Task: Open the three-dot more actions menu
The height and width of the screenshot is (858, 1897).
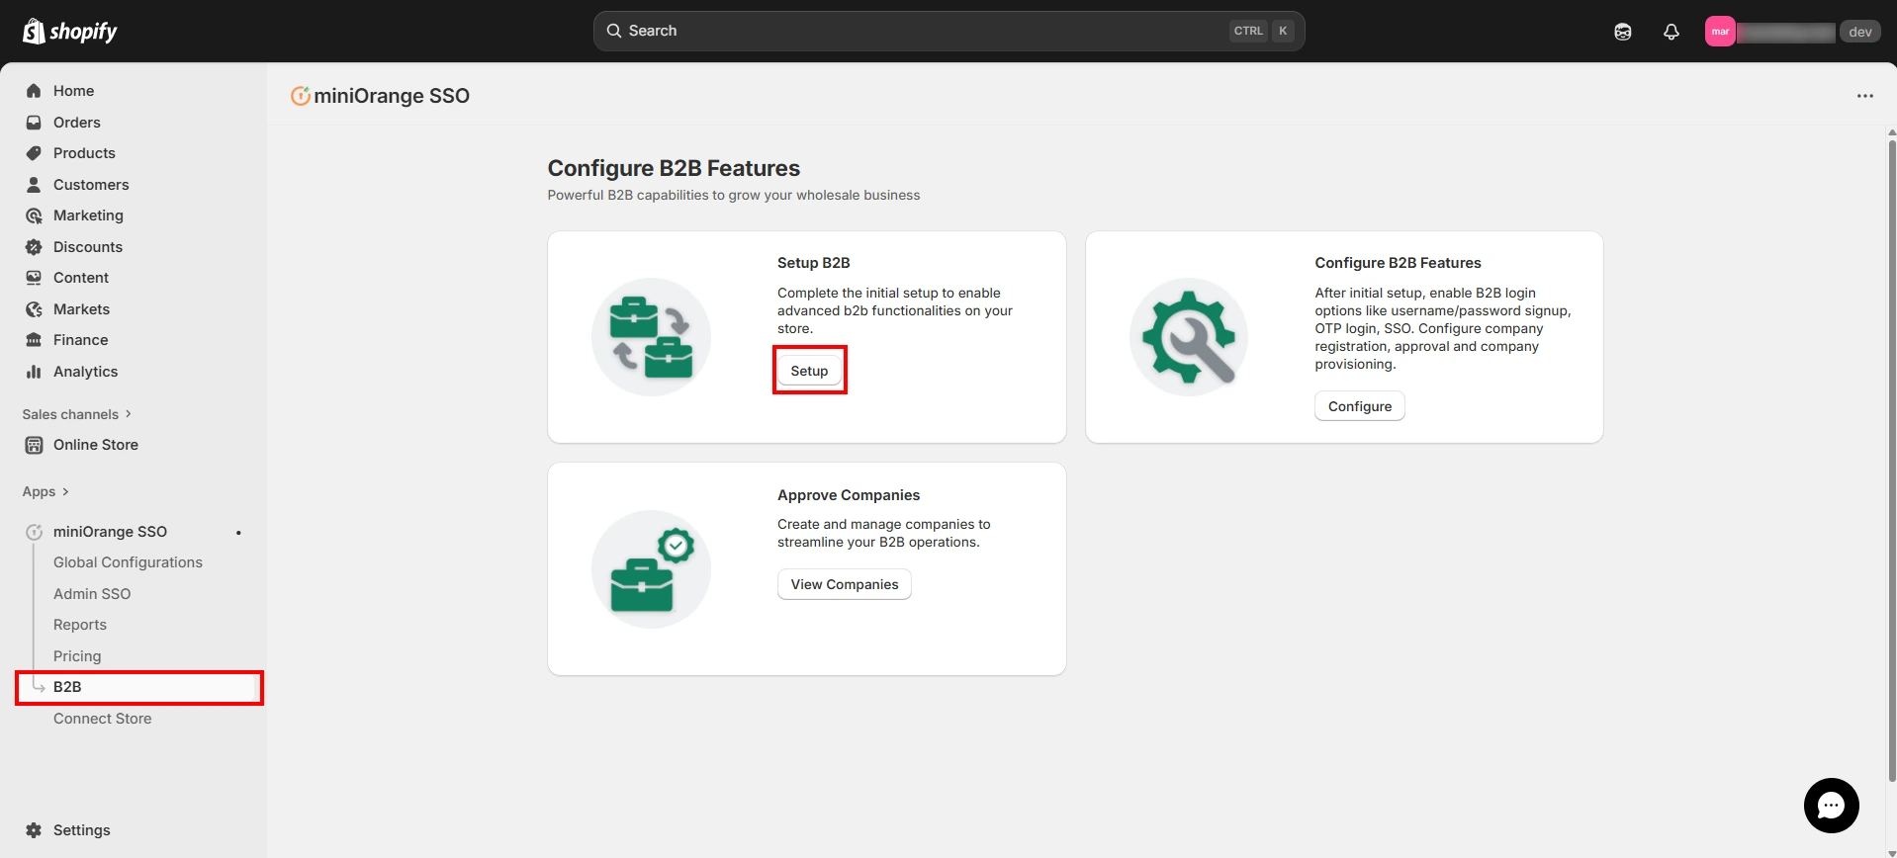Action: [x=1864, y=96]
